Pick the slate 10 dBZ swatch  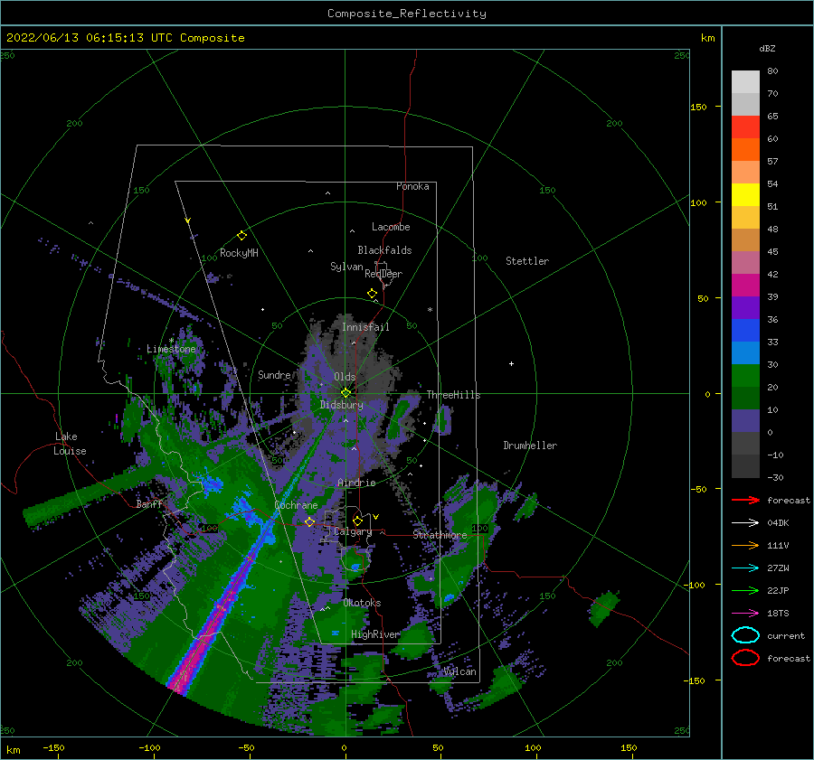click(745, 420)
